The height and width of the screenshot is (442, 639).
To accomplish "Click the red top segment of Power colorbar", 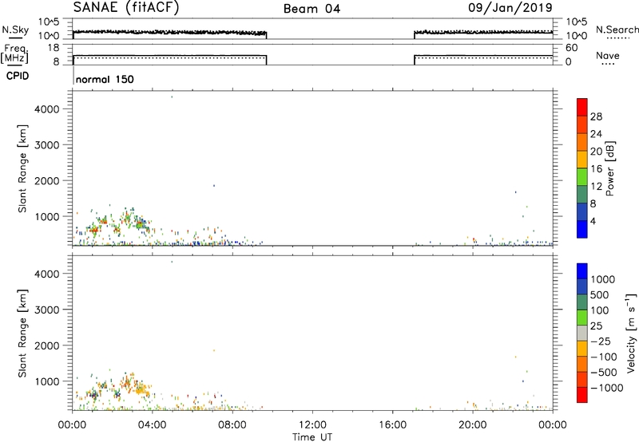I will (582, 108).
